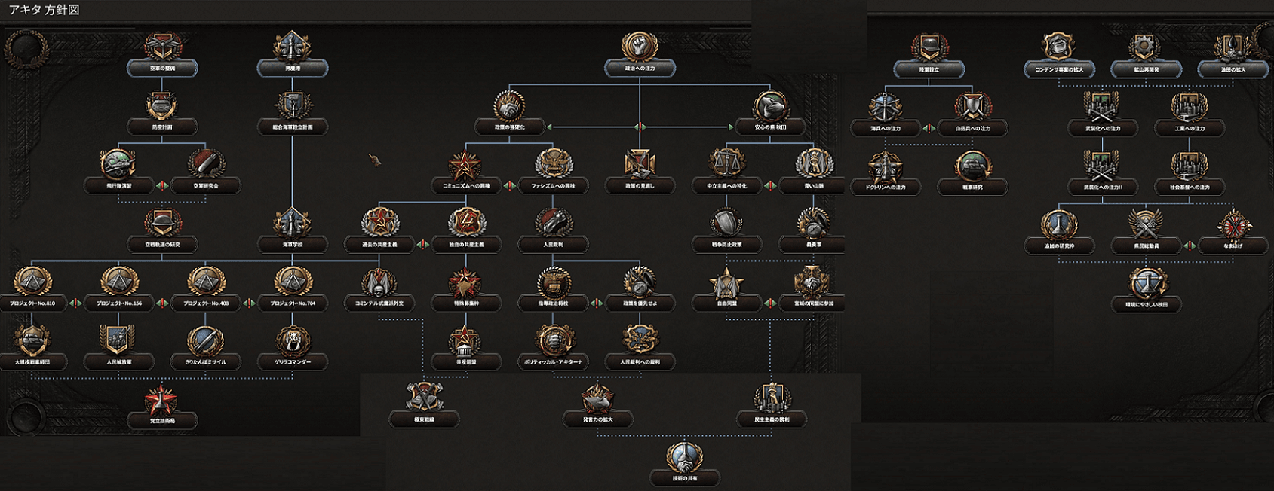Select the 防空計画 focus icon
Screen dimensions: 1274x491
click(x=162, y=107)
